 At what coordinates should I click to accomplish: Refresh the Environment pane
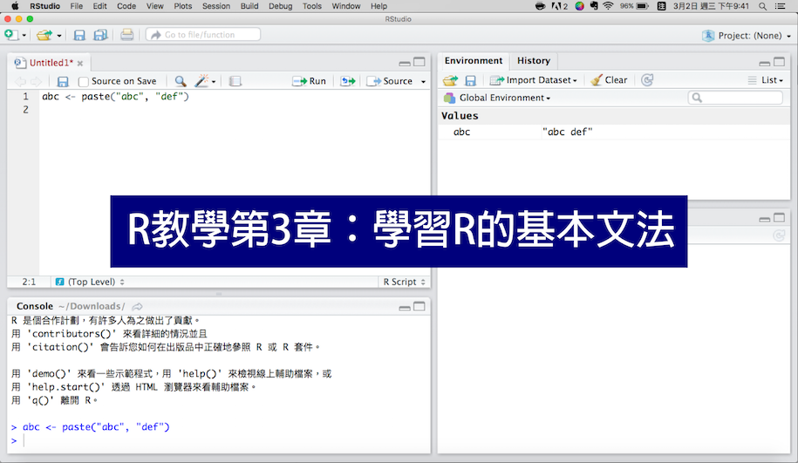(647, 80)
